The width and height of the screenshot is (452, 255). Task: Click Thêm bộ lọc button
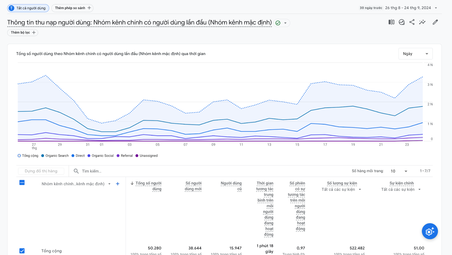coord(23,32)
